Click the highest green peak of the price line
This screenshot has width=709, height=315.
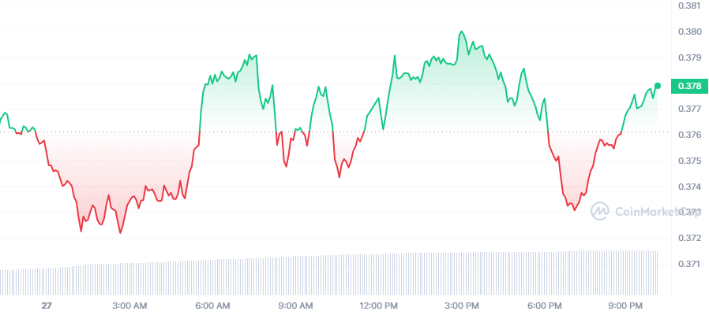tap(461, 32)
